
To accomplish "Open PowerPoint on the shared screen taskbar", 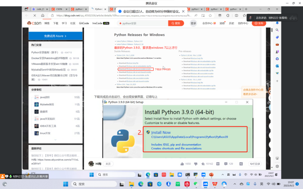I will point(211,175).
